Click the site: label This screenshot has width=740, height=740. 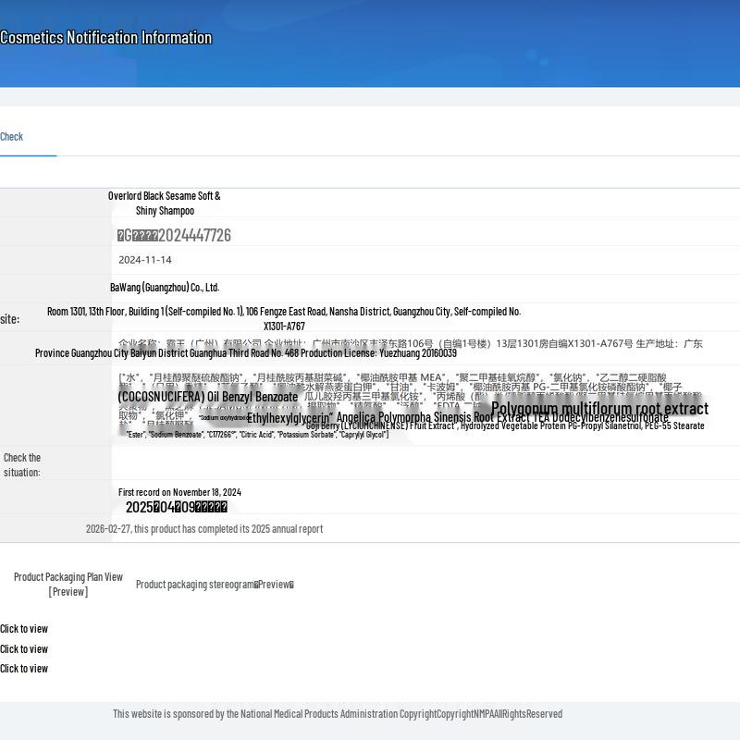[10, 319]
